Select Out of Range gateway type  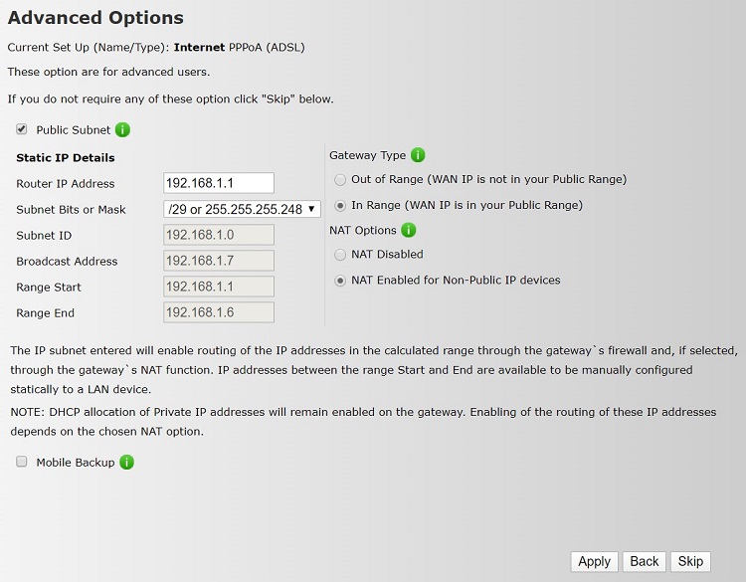click(x=341, y=180)
